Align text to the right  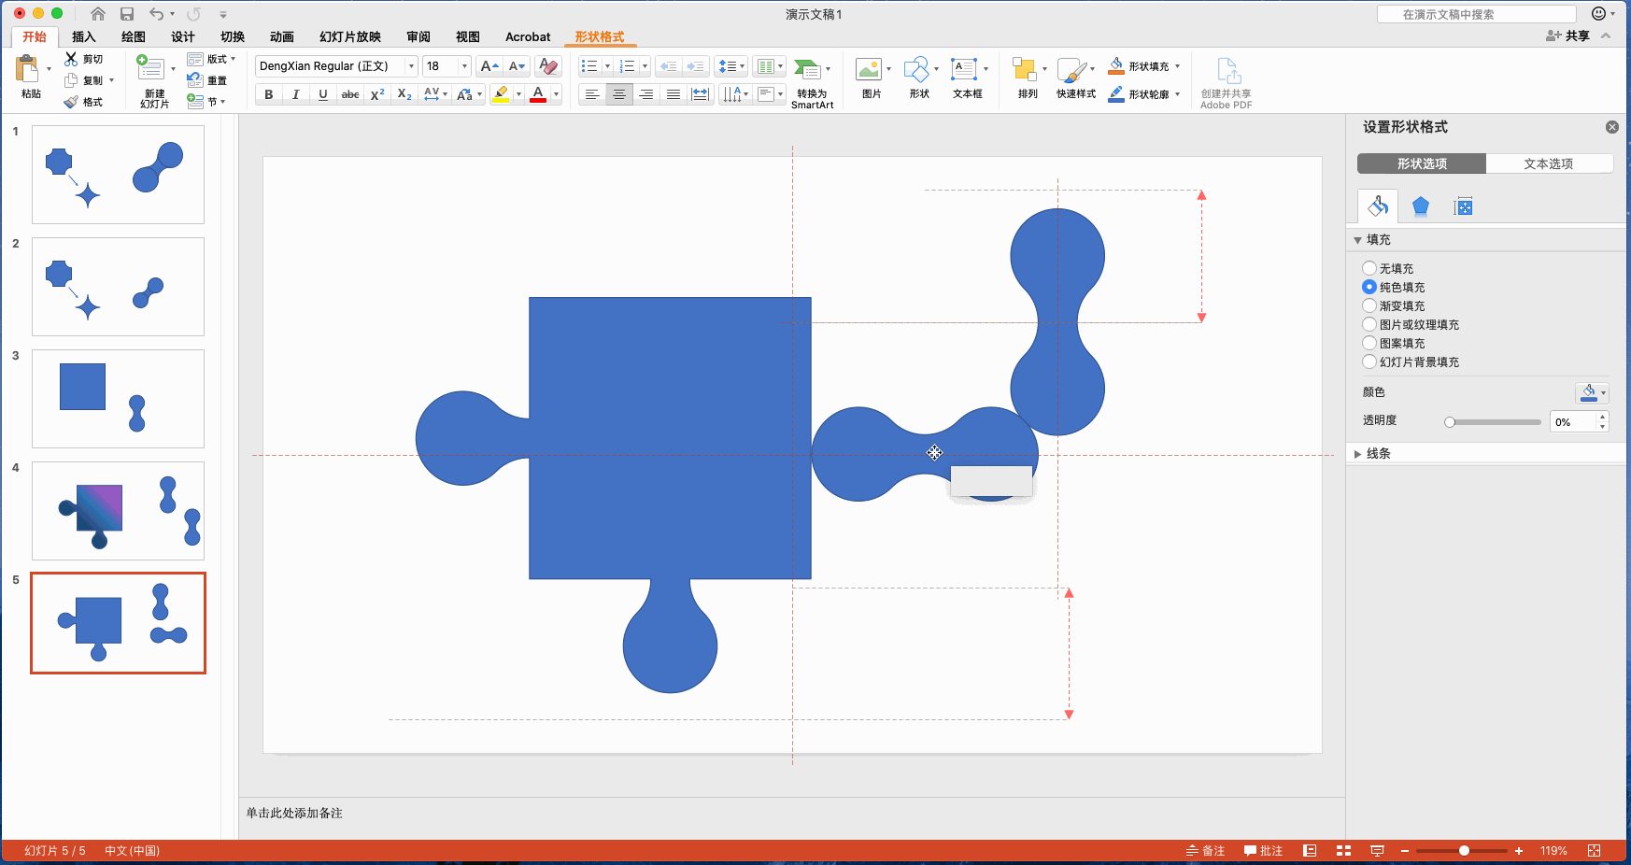(646, 94)
